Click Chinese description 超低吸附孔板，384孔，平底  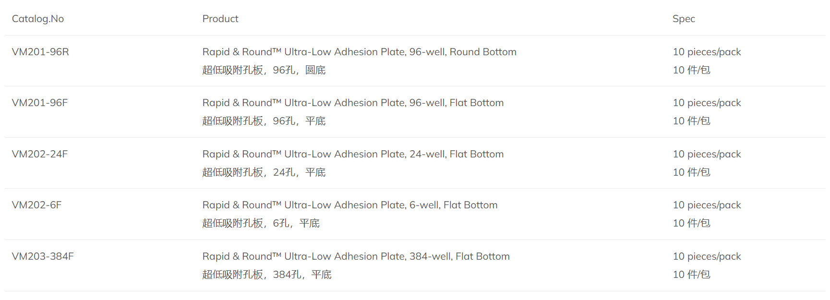[267, 275]
